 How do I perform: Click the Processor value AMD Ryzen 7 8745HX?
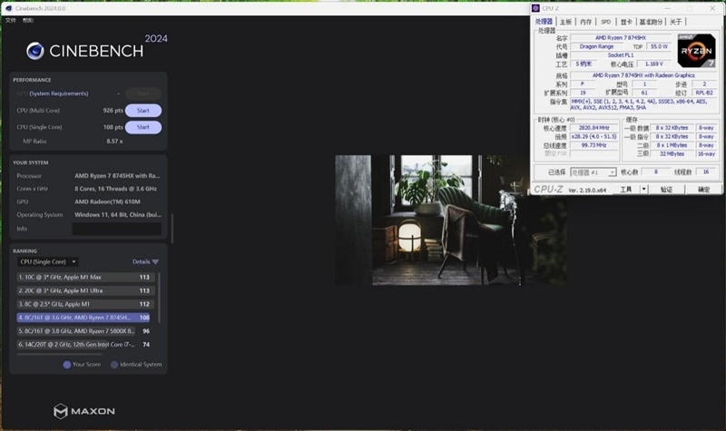(x=117, y=176)
